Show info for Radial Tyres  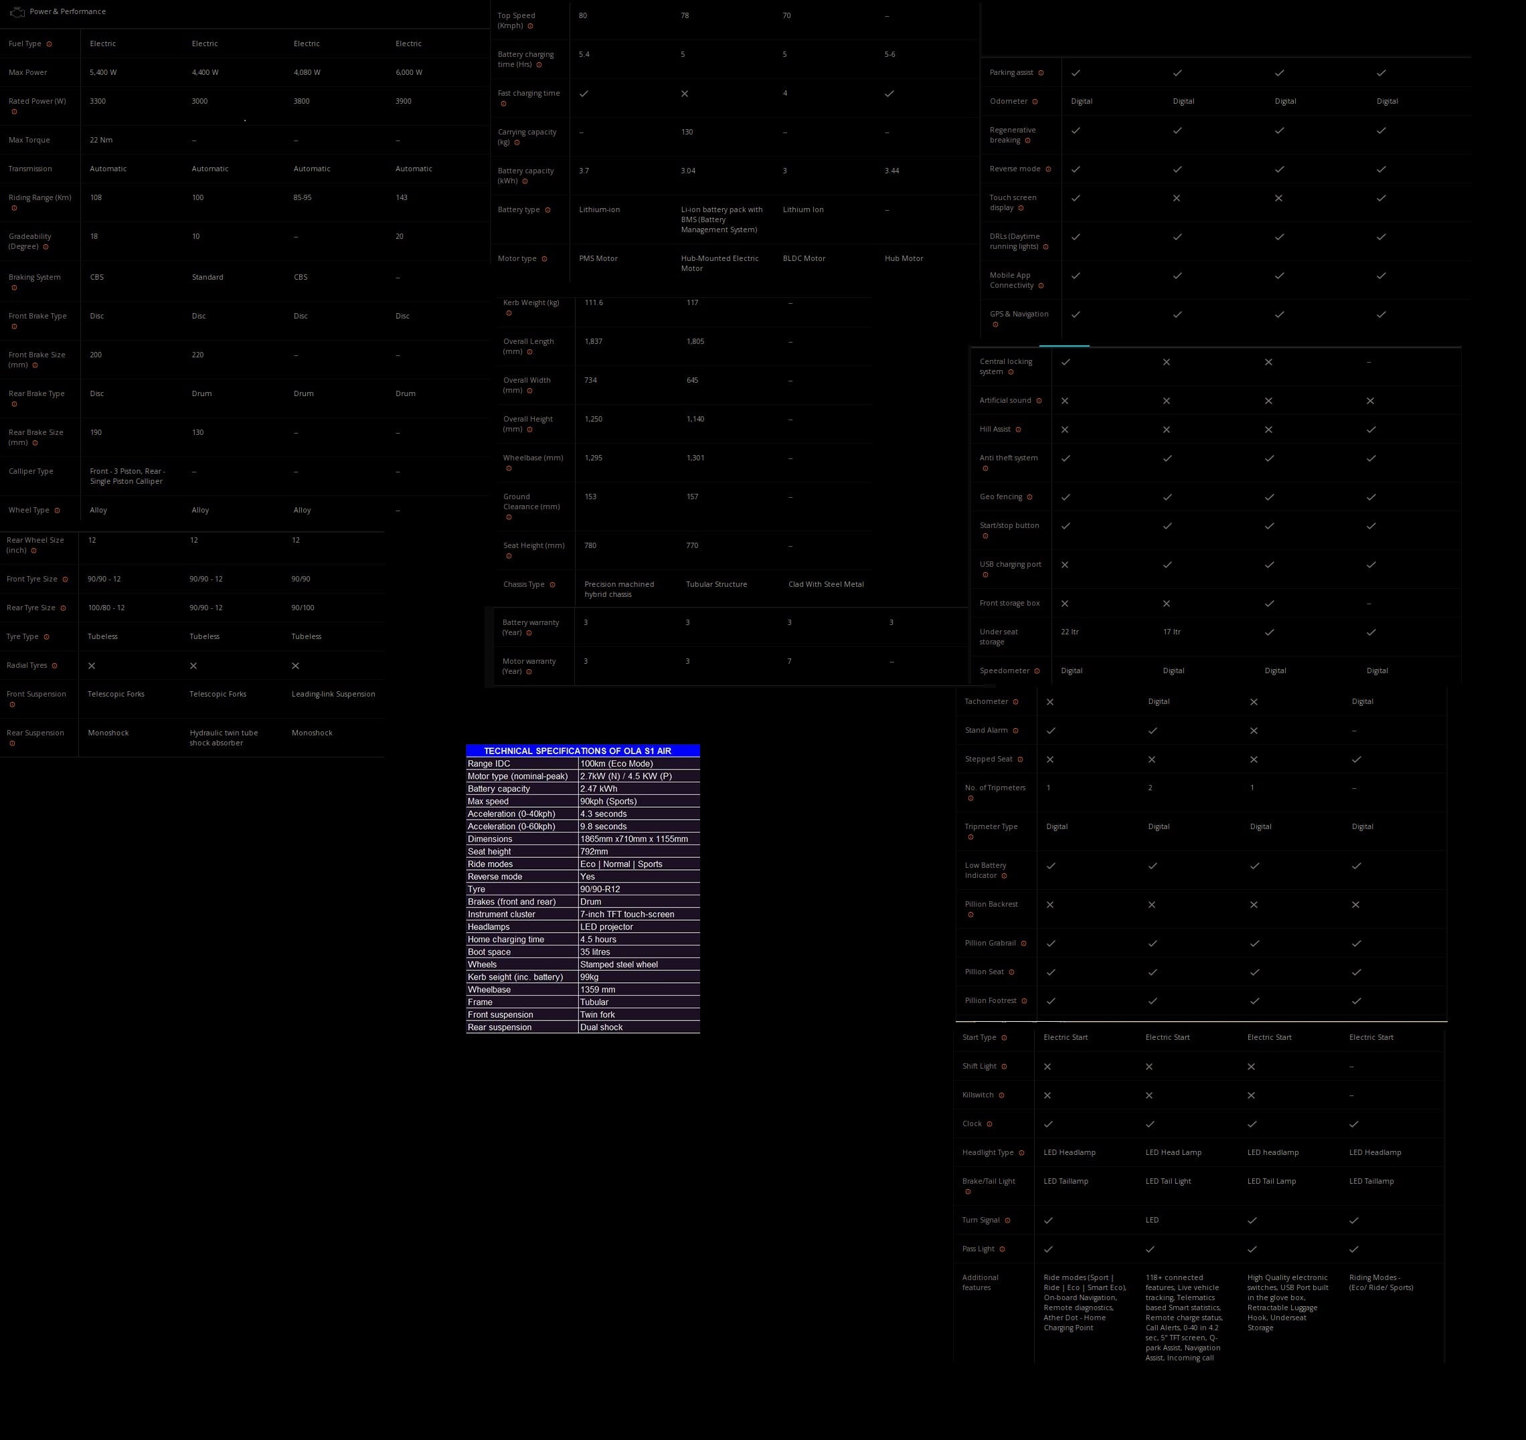point(54,666)
